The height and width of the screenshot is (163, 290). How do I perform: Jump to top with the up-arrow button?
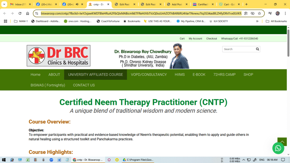click(282, 141)
